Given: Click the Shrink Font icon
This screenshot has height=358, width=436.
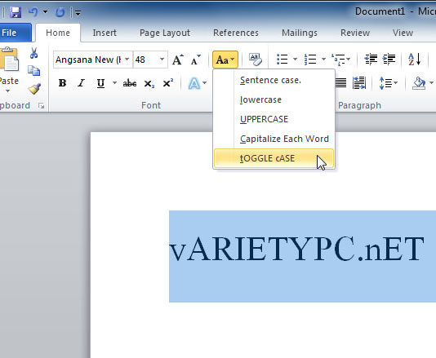Looking at the screenshot, I should click(195, 60).
